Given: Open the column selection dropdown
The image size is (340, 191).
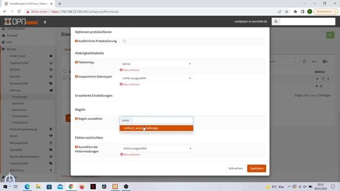Looking at the screenshot, I should (x=325, y=62).
